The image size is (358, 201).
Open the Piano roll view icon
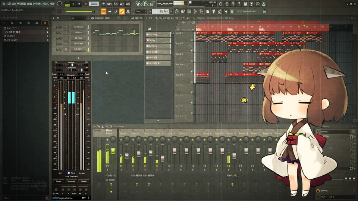(x=183, y=12)
